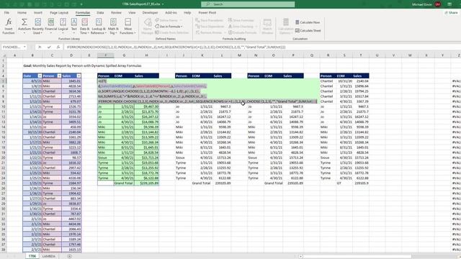
Task: Open the Calculation Options dropdown
Action: pos(286,26)
